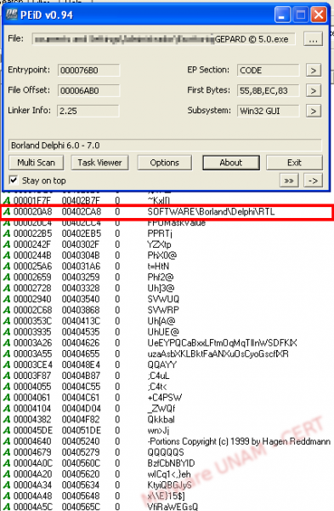Select the string row 'YZXtp'
This screenshot has height=511, width=334.
160,244
